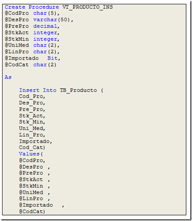The image size is (192, 221).
Task: Click the Create keyword in first line
Action: click(x=15, y=7)
